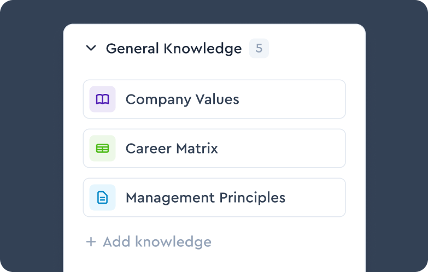The image size is (428, 272).
Task: Click the knowledge count badge showing 5
Action: 259,49
